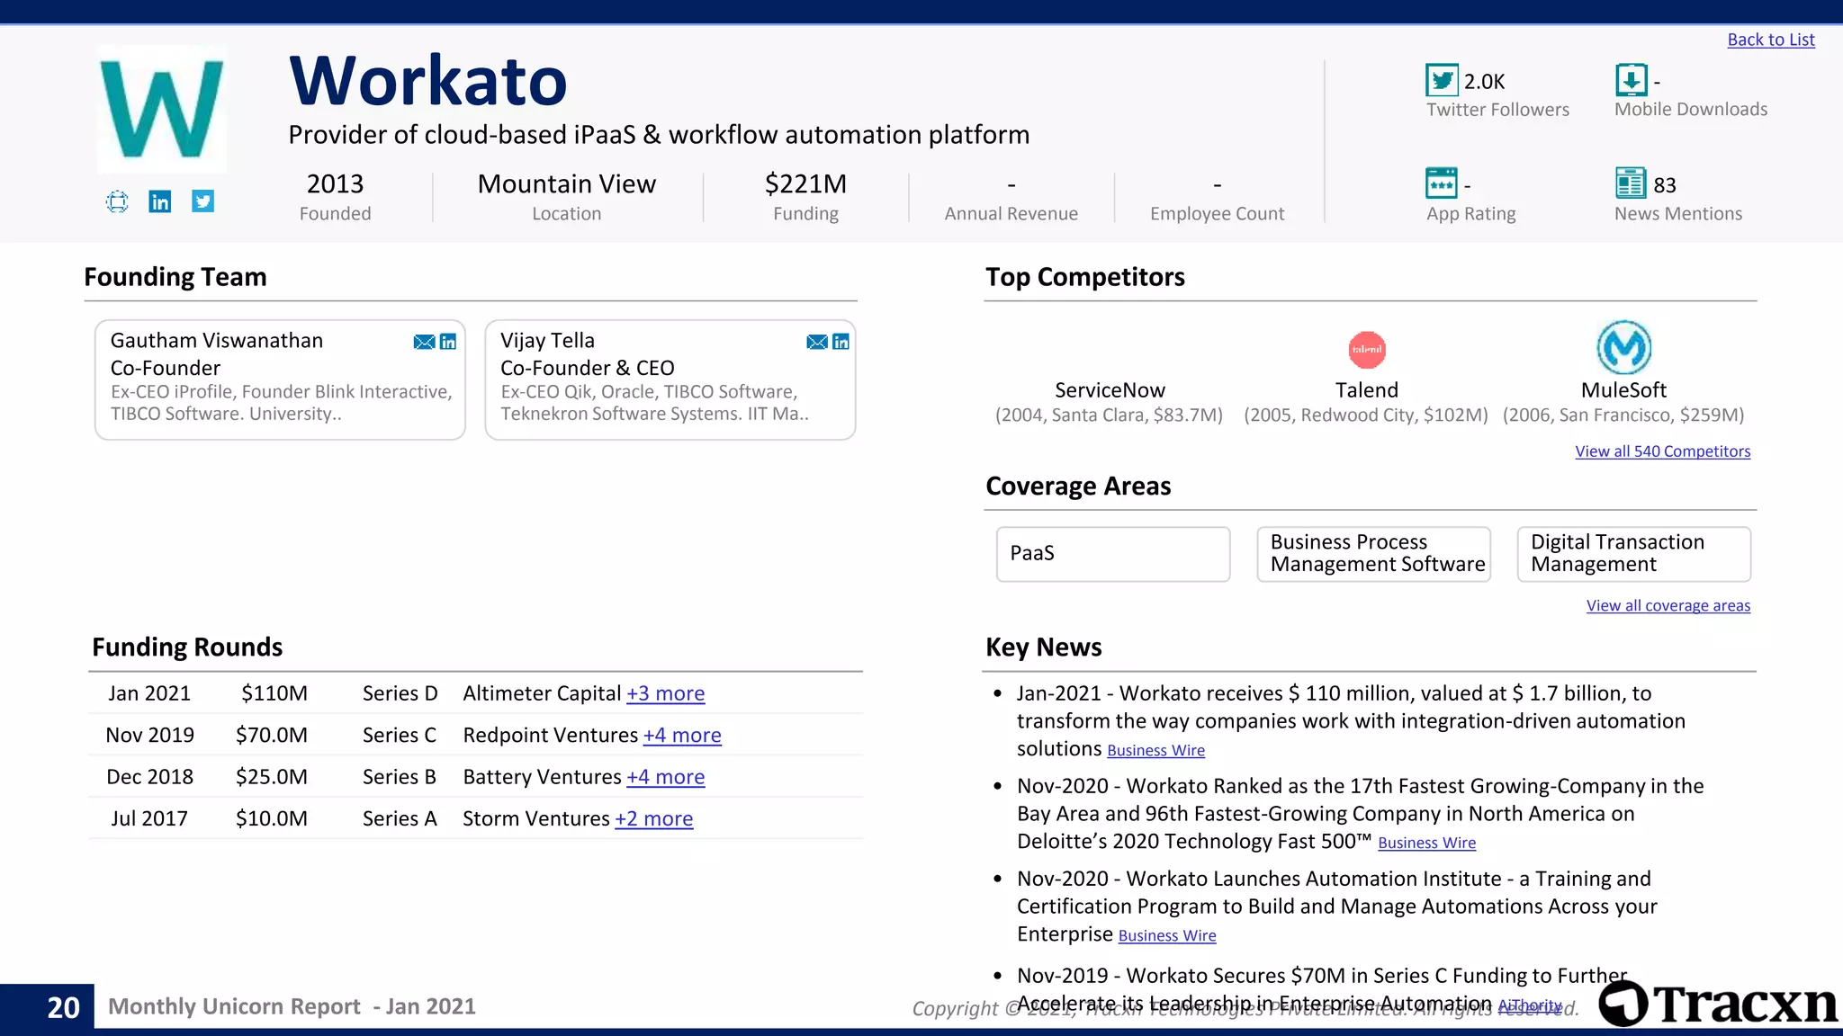Expand +4 more investors for Series C
1843x1036 pixels.
[682, 735]
